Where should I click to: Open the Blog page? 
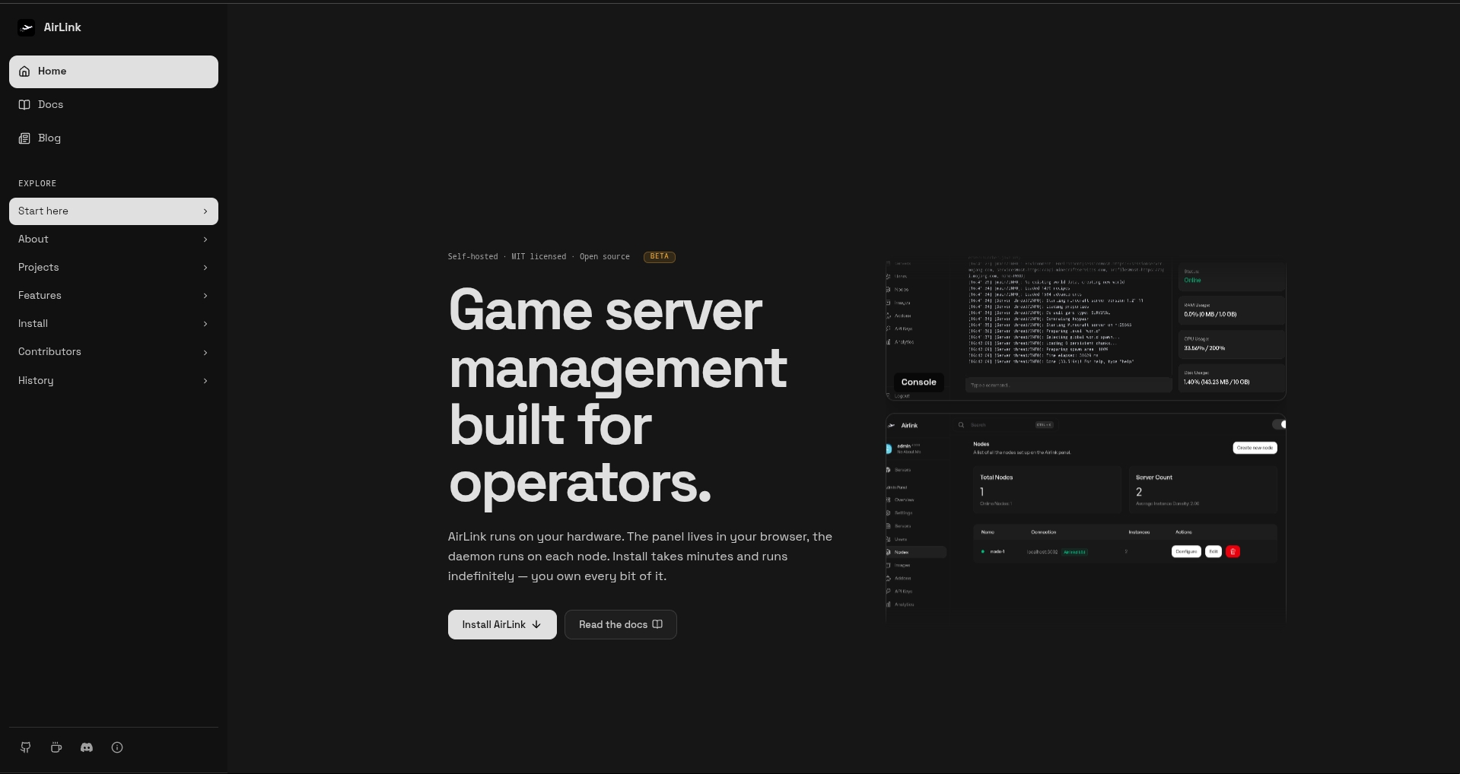point(113,138)
